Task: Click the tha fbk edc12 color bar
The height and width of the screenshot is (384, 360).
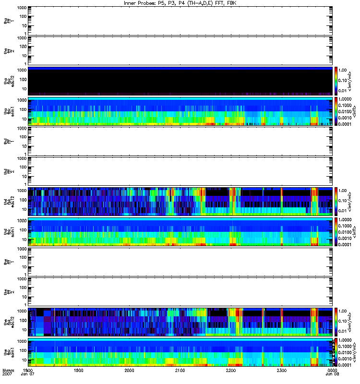Action: point(336,81)
